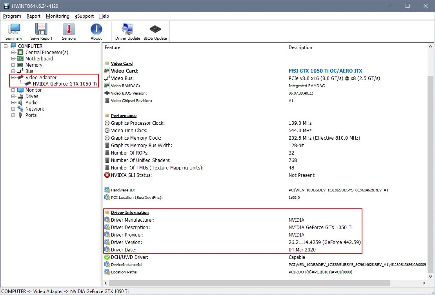The height and width of the screenshot is (295, 435).
Task: Expand the Motherboard node
Action: pos(13,58)
